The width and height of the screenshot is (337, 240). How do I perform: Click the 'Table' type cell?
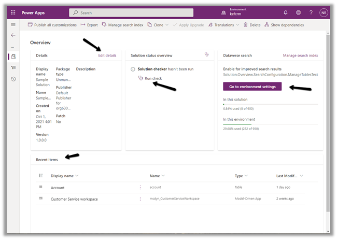click(x=238, y=187)
